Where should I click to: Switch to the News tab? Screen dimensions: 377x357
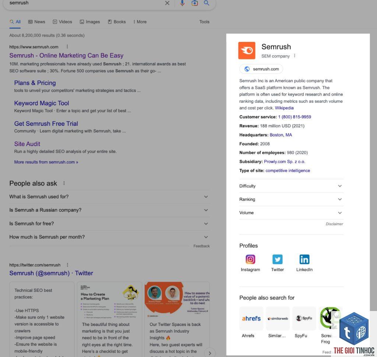point(37,22)
